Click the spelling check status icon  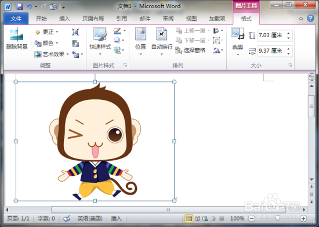[x=67, y=218]
